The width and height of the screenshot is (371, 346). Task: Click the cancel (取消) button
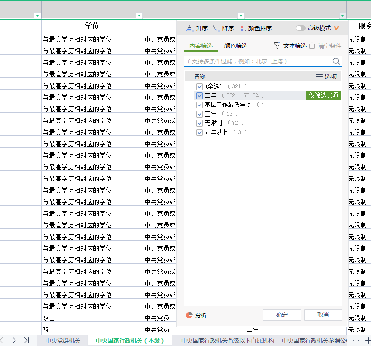[323, 315]
